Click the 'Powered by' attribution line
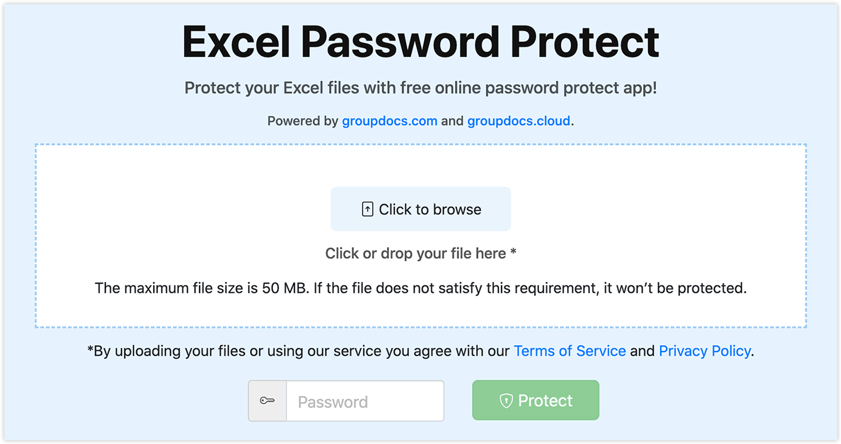 [420, 120]
